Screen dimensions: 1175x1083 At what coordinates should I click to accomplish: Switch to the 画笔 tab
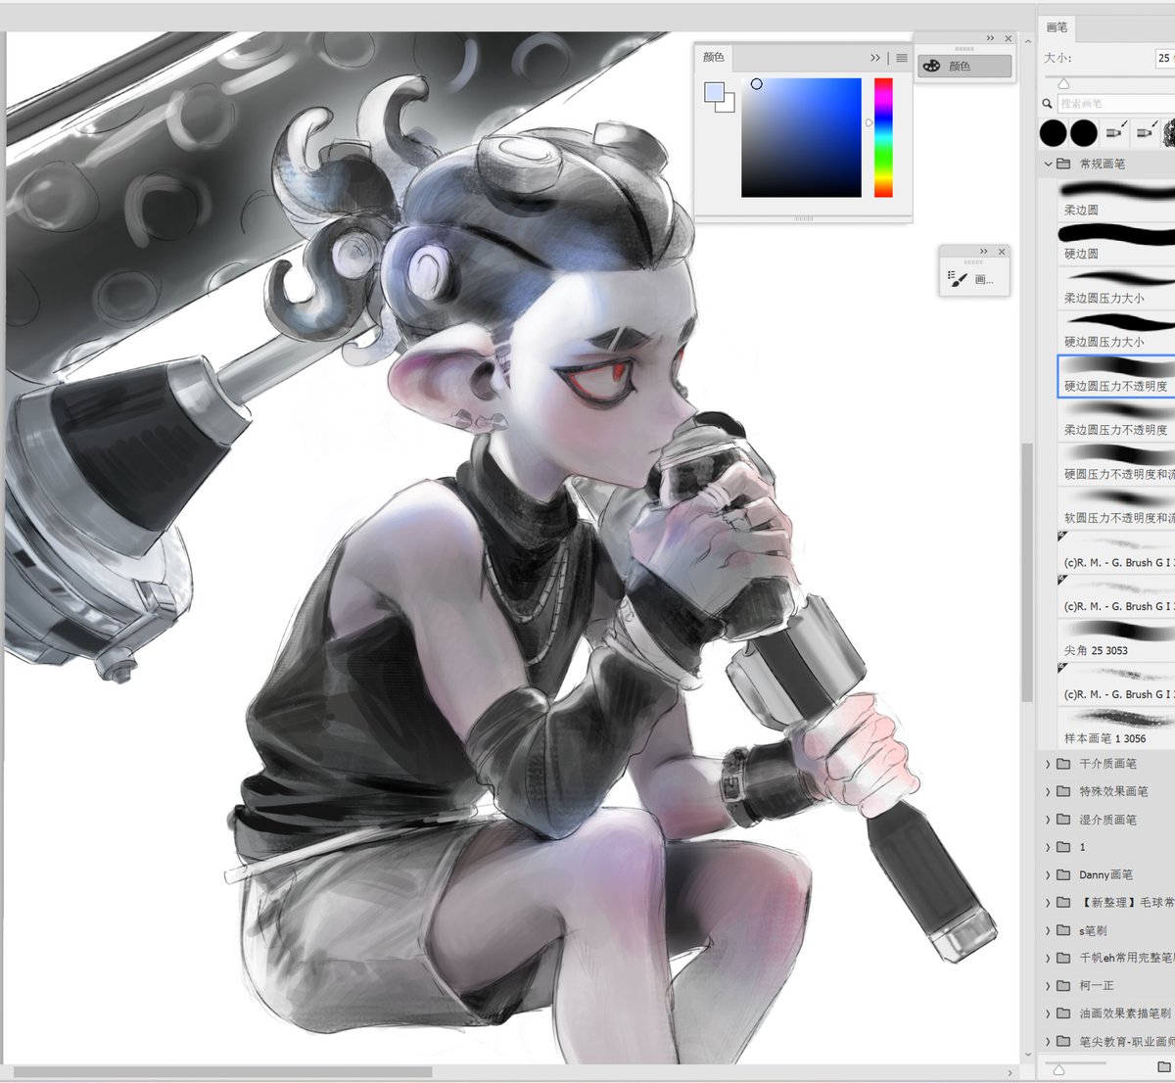click(x=1057, y=27)
